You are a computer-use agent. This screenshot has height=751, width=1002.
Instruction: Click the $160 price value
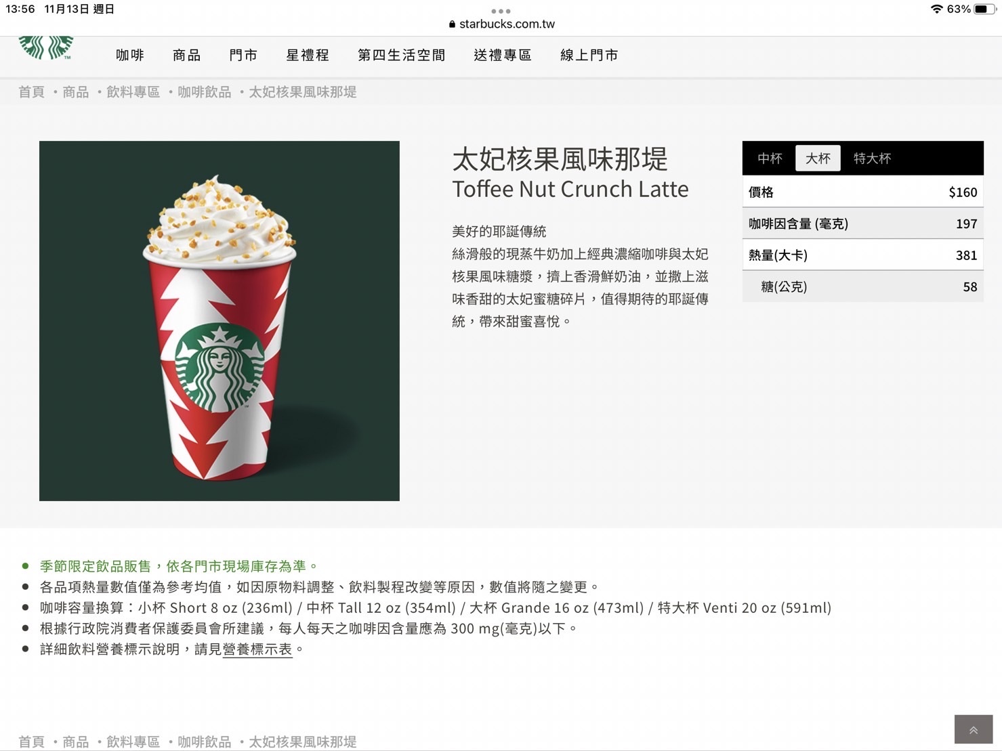(x=963, y=192)
